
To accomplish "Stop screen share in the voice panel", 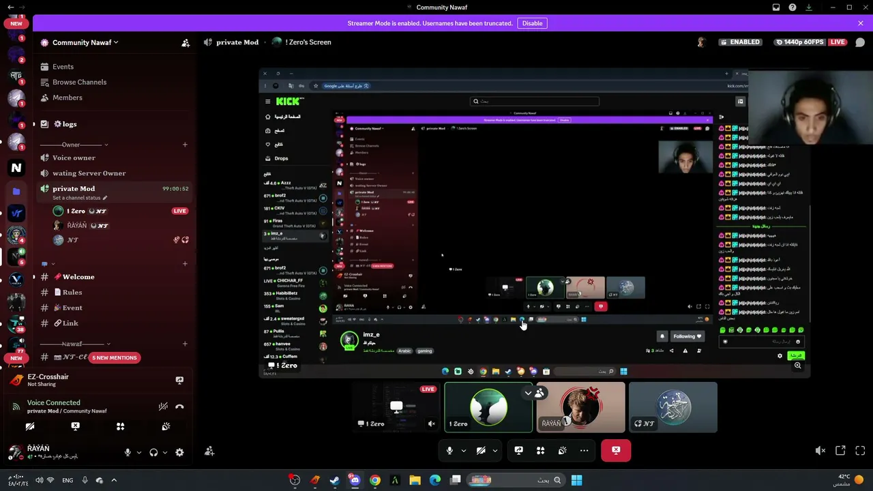I will coord(75,426).
